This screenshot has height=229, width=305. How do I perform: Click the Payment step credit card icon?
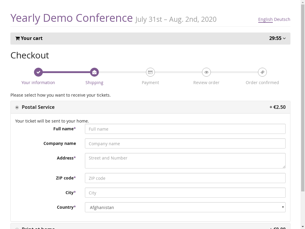(150, 72)
